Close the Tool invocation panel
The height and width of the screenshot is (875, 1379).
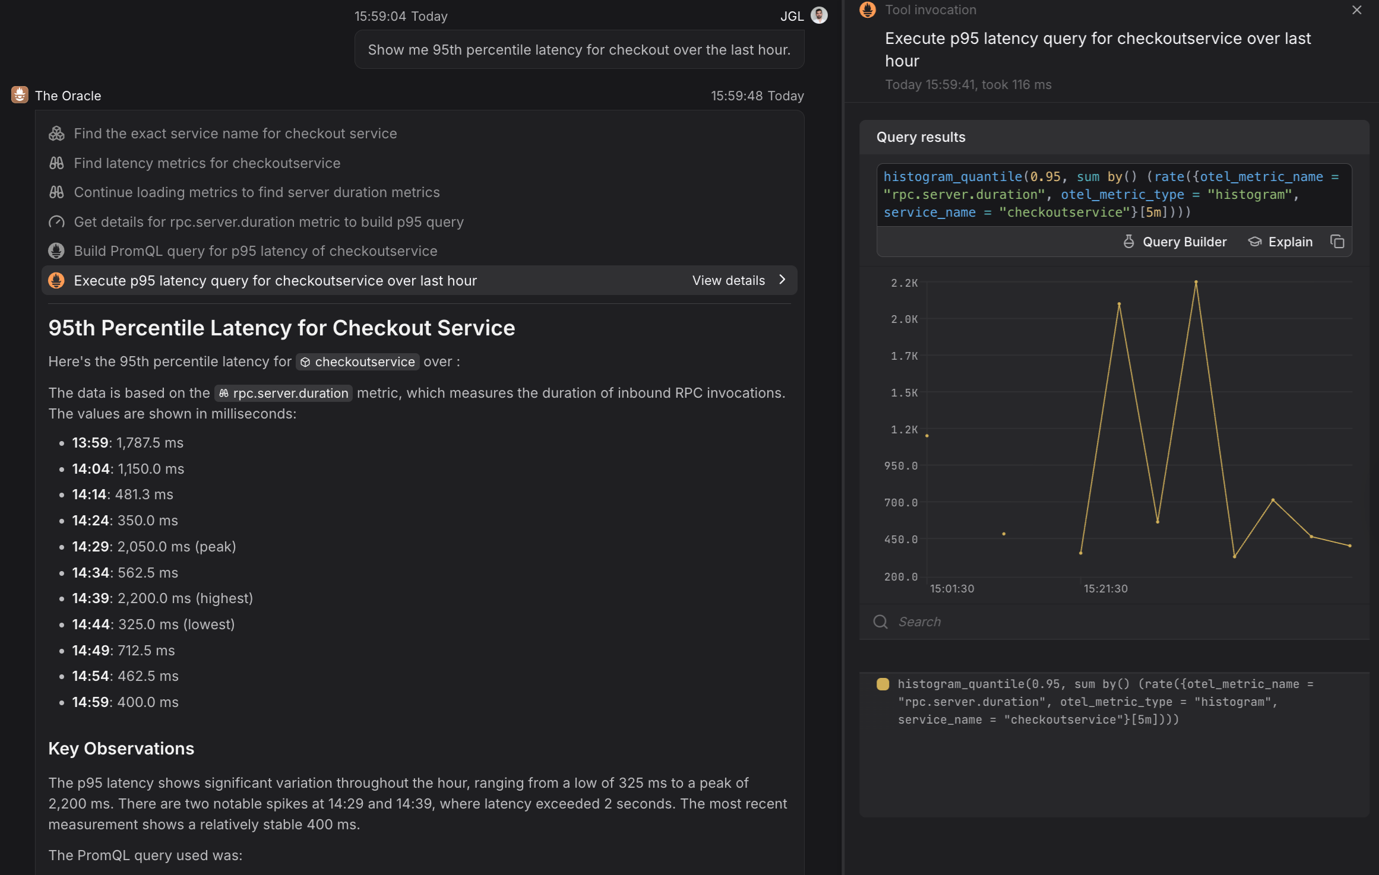click(1356, 10)
